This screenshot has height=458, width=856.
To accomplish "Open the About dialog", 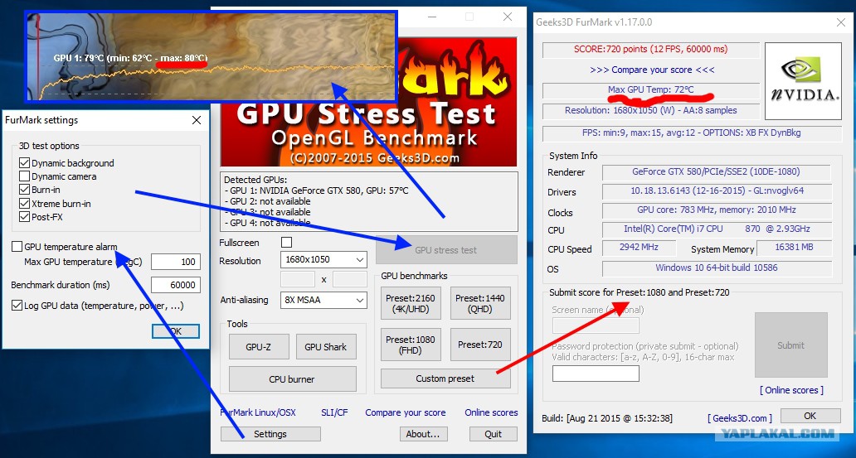I will point(423,434).
